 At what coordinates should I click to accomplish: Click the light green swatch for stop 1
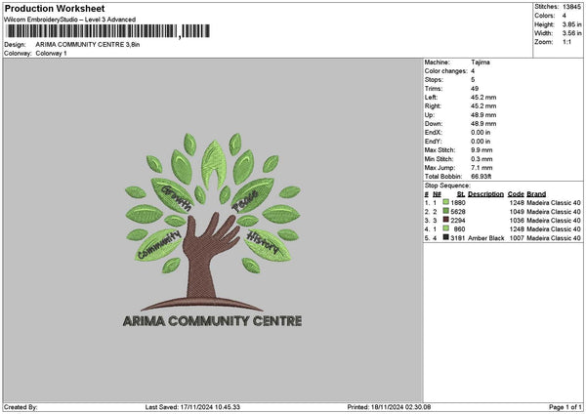point(445,202)
